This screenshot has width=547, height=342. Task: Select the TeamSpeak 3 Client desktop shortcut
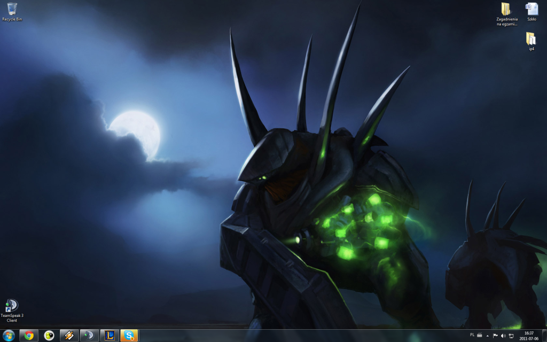[12, 310]
